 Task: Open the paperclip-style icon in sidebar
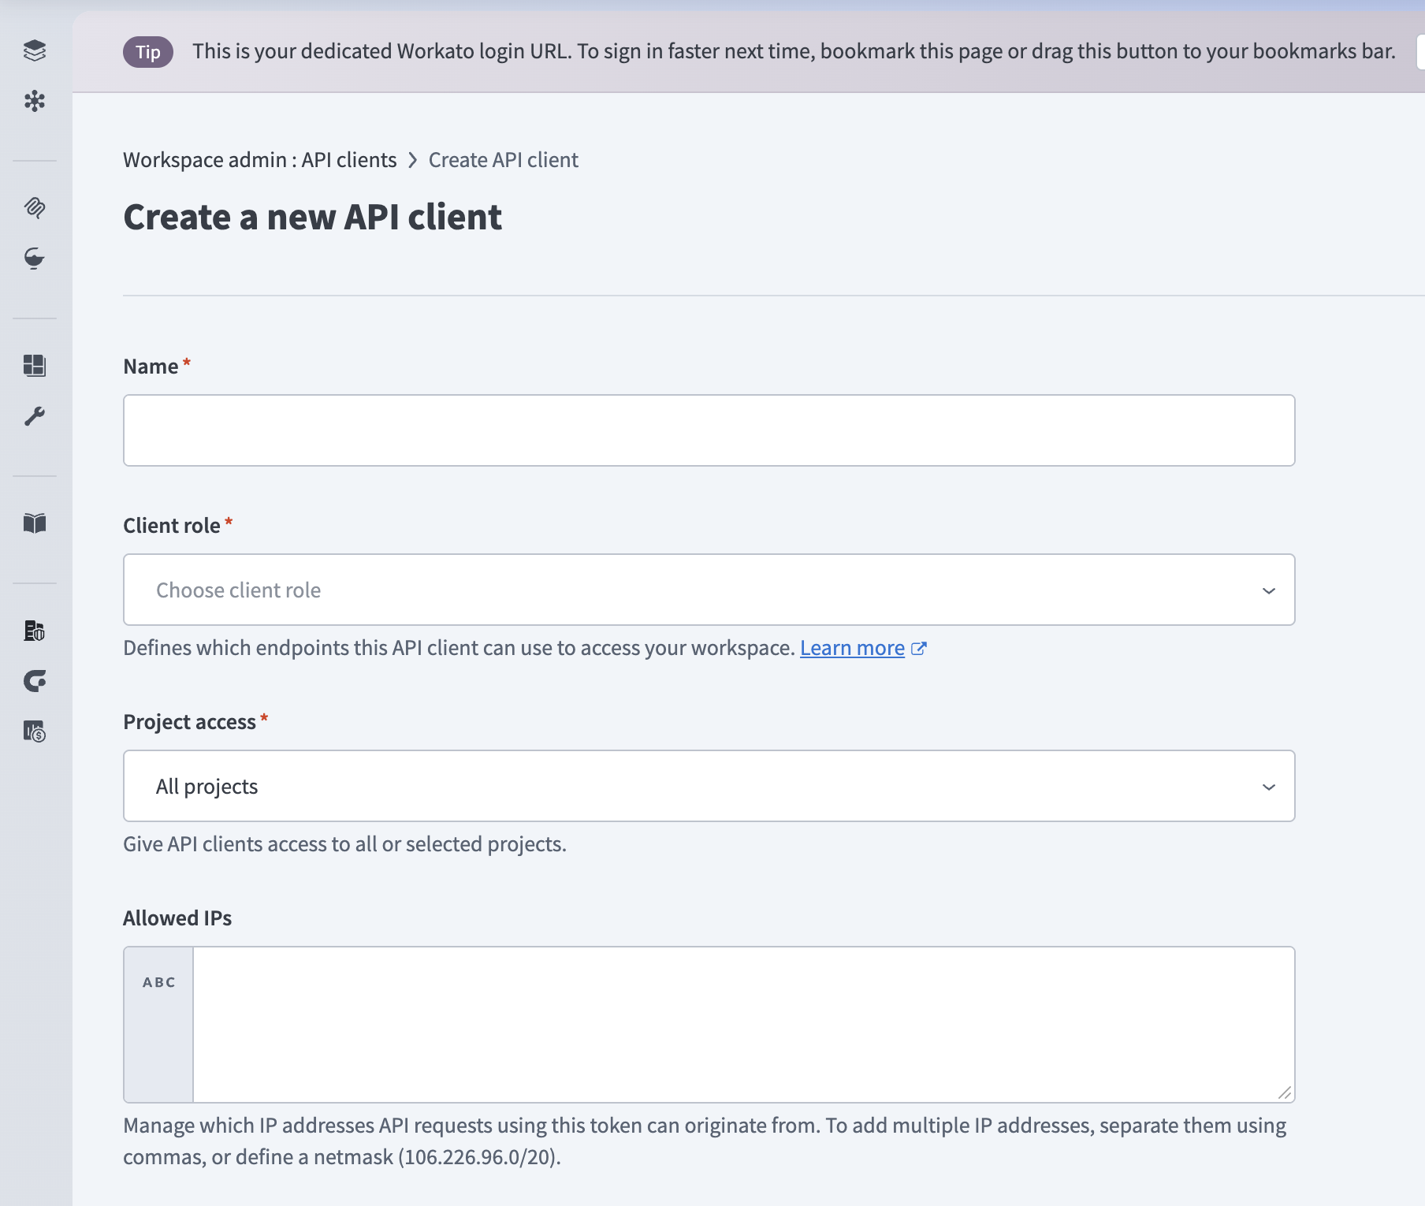(35, 208)
